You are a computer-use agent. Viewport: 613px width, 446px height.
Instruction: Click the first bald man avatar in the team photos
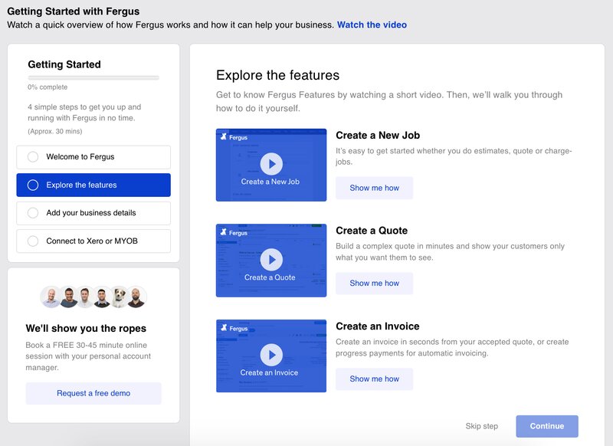point(51,297)
